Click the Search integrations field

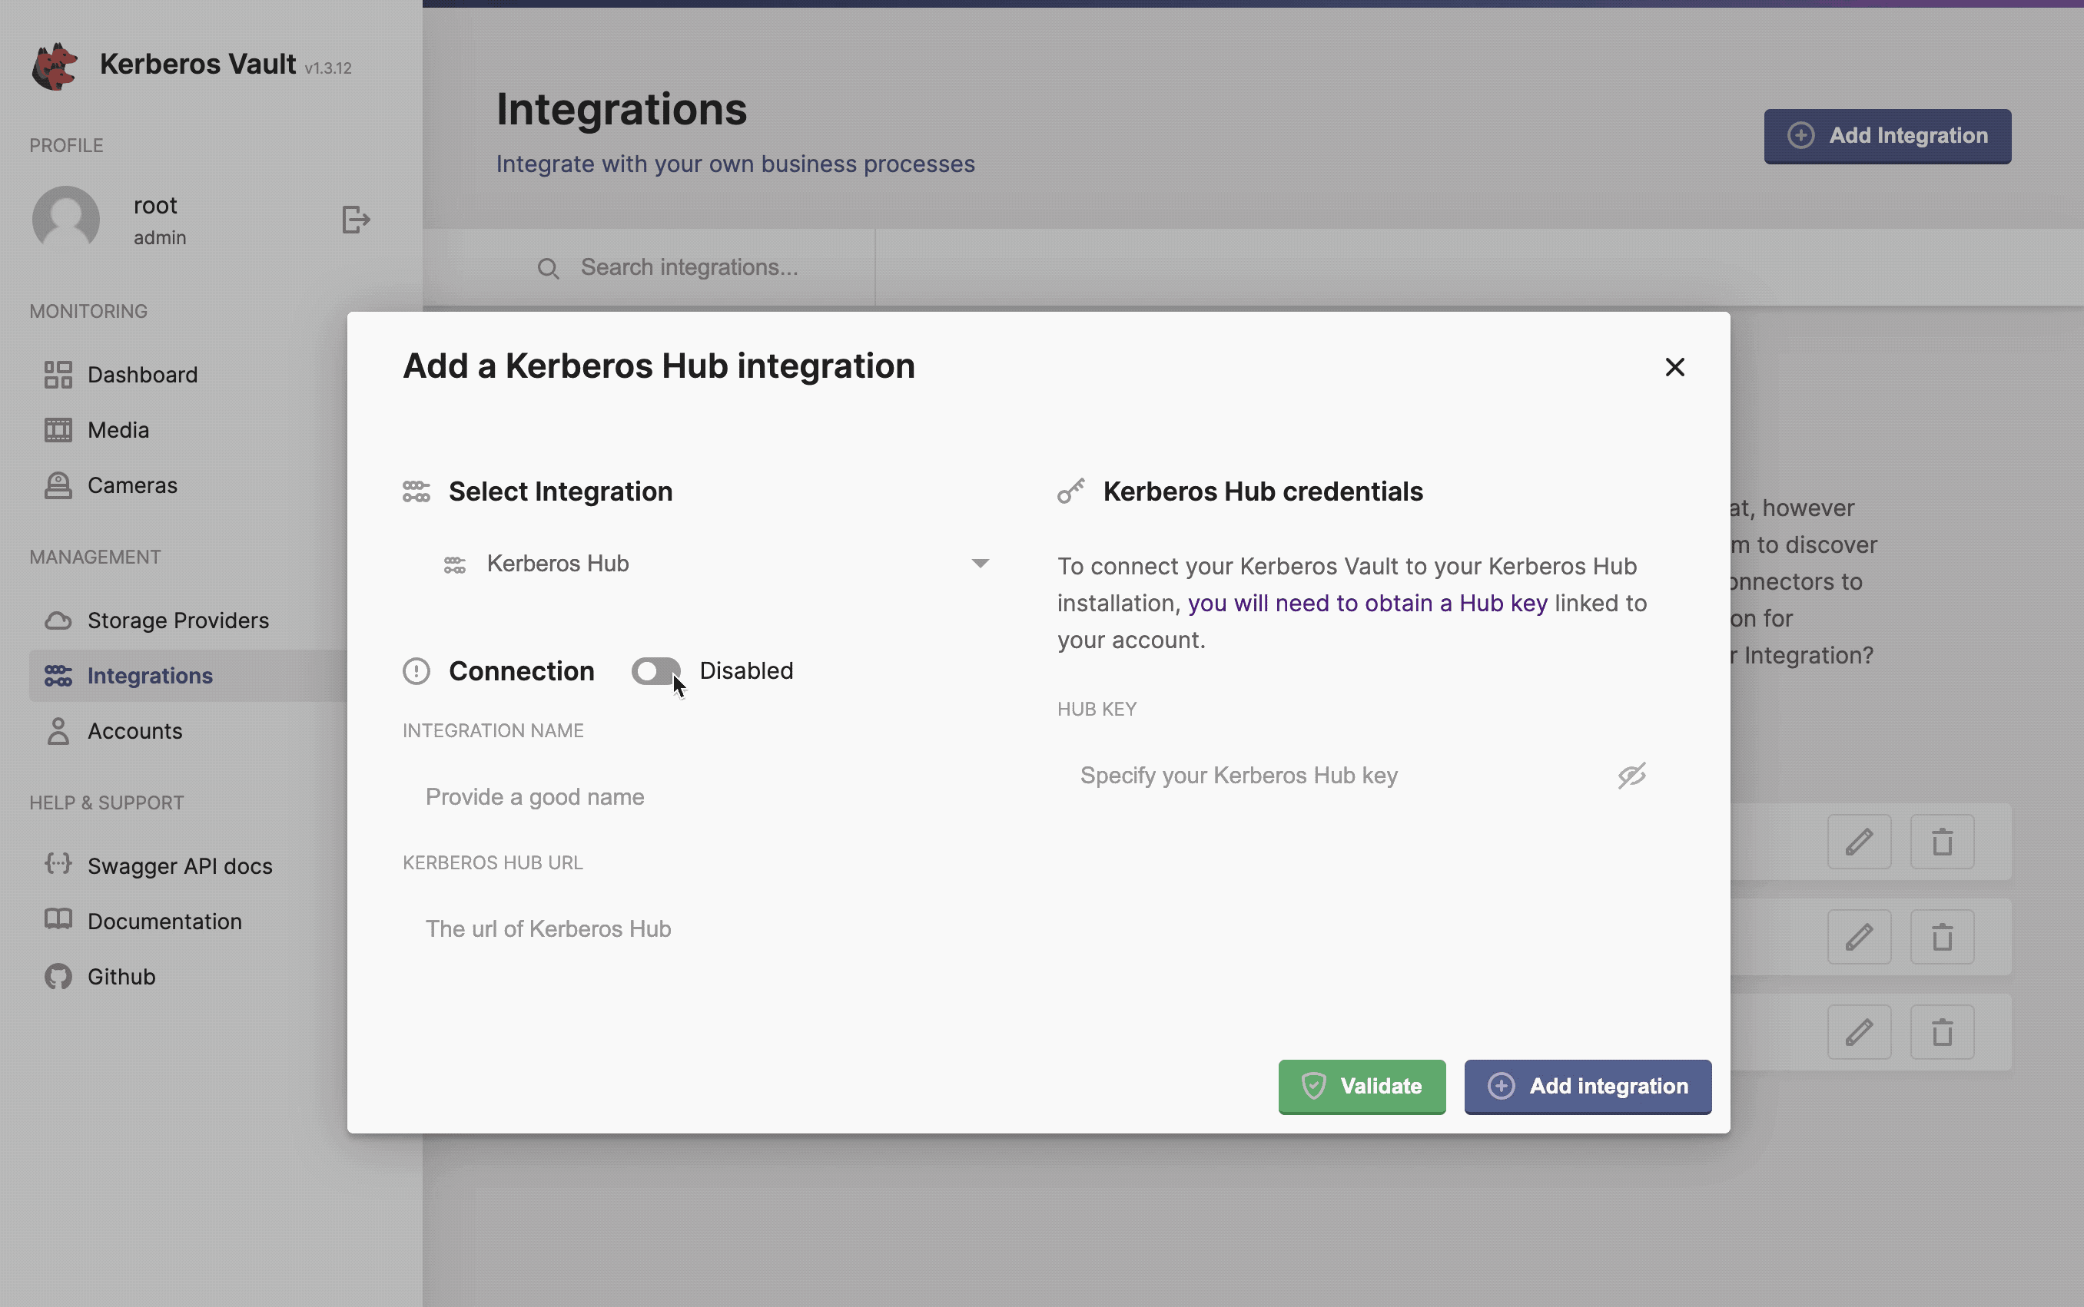pos(689,267)
